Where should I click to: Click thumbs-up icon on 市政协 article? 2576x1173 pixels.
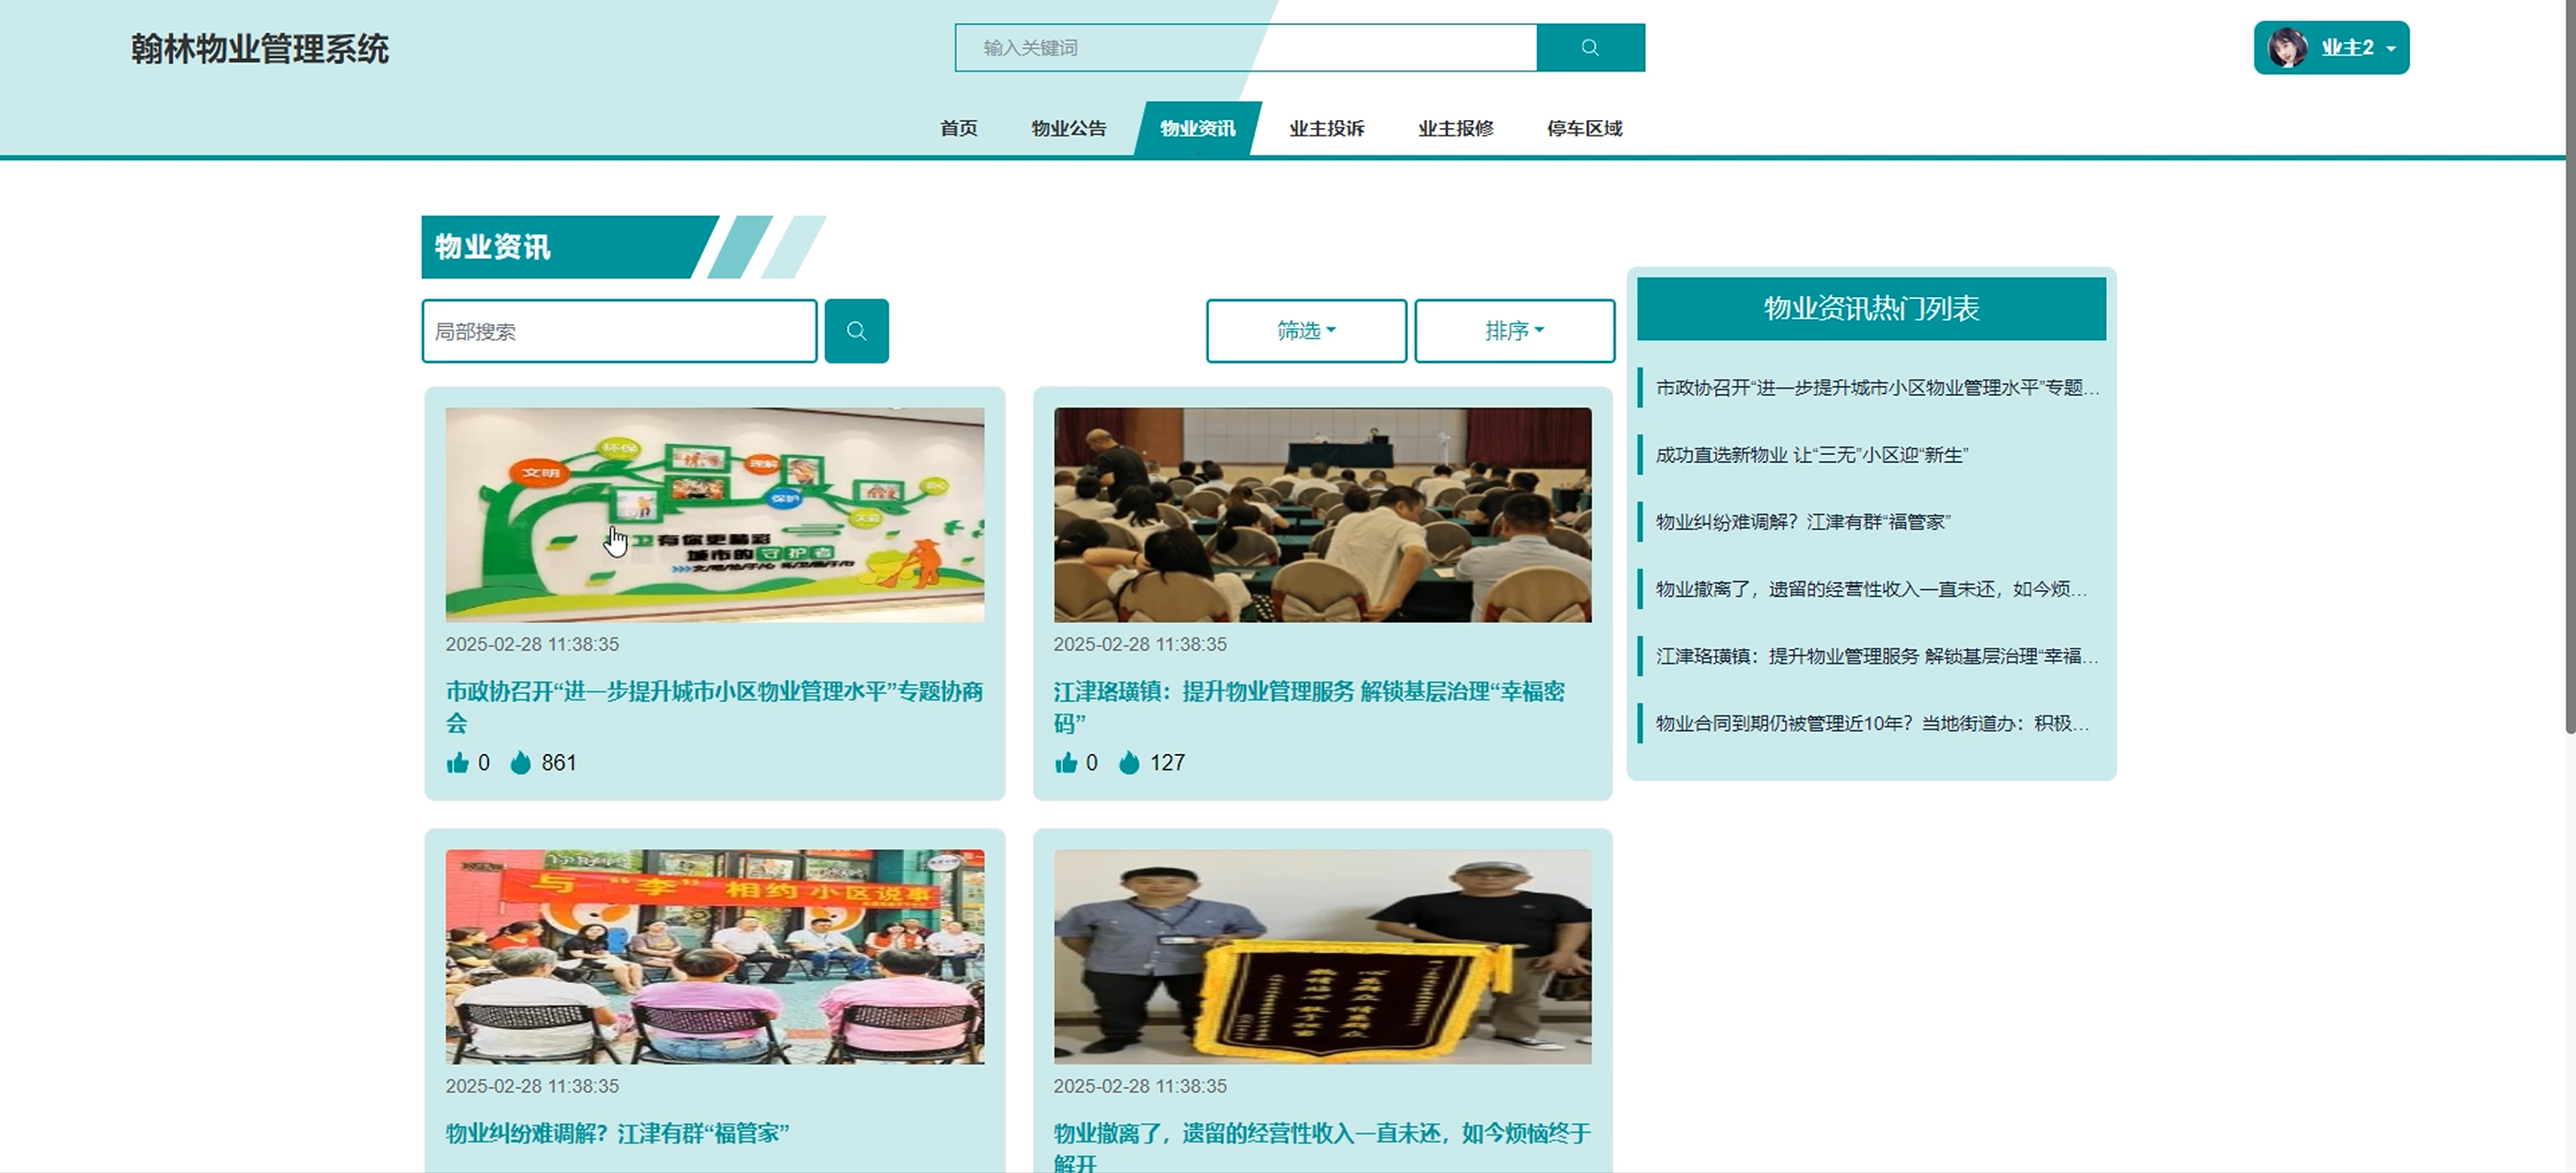tap(457, 763)
